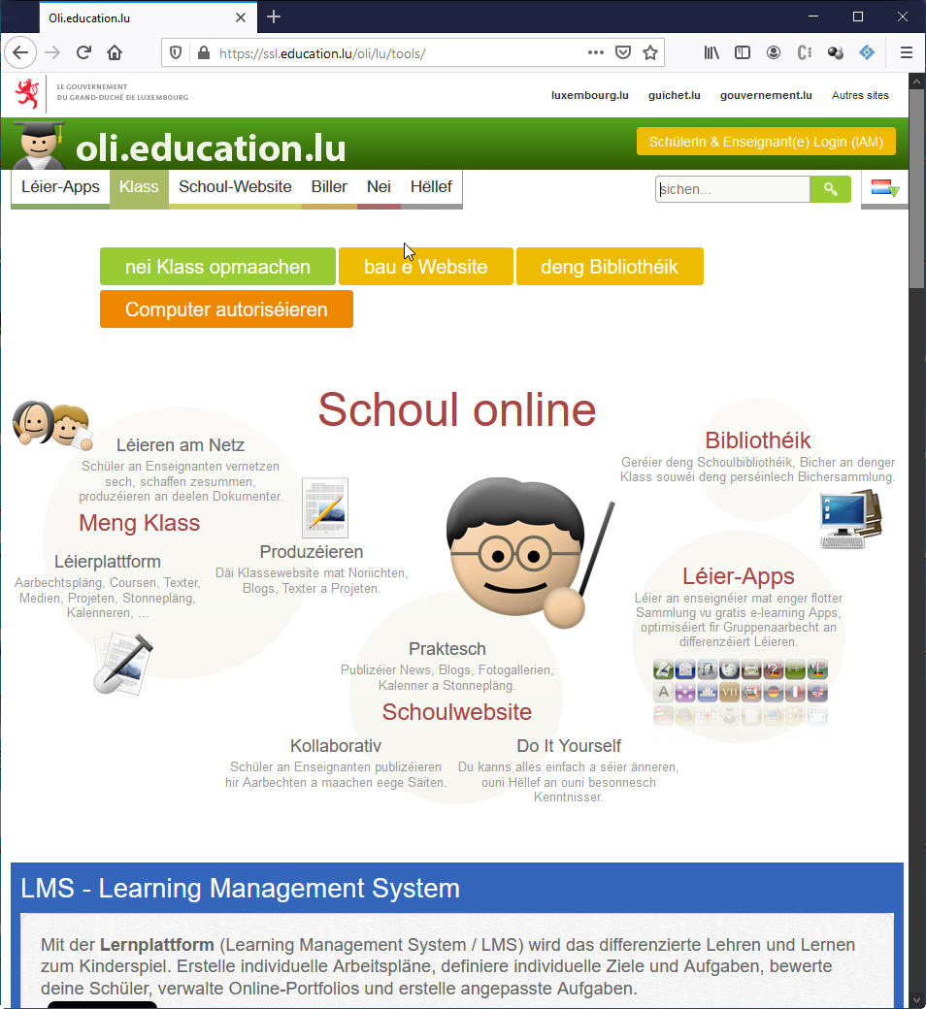Click the green search magnifier button
926x1009 pixels.
point(831,189)
